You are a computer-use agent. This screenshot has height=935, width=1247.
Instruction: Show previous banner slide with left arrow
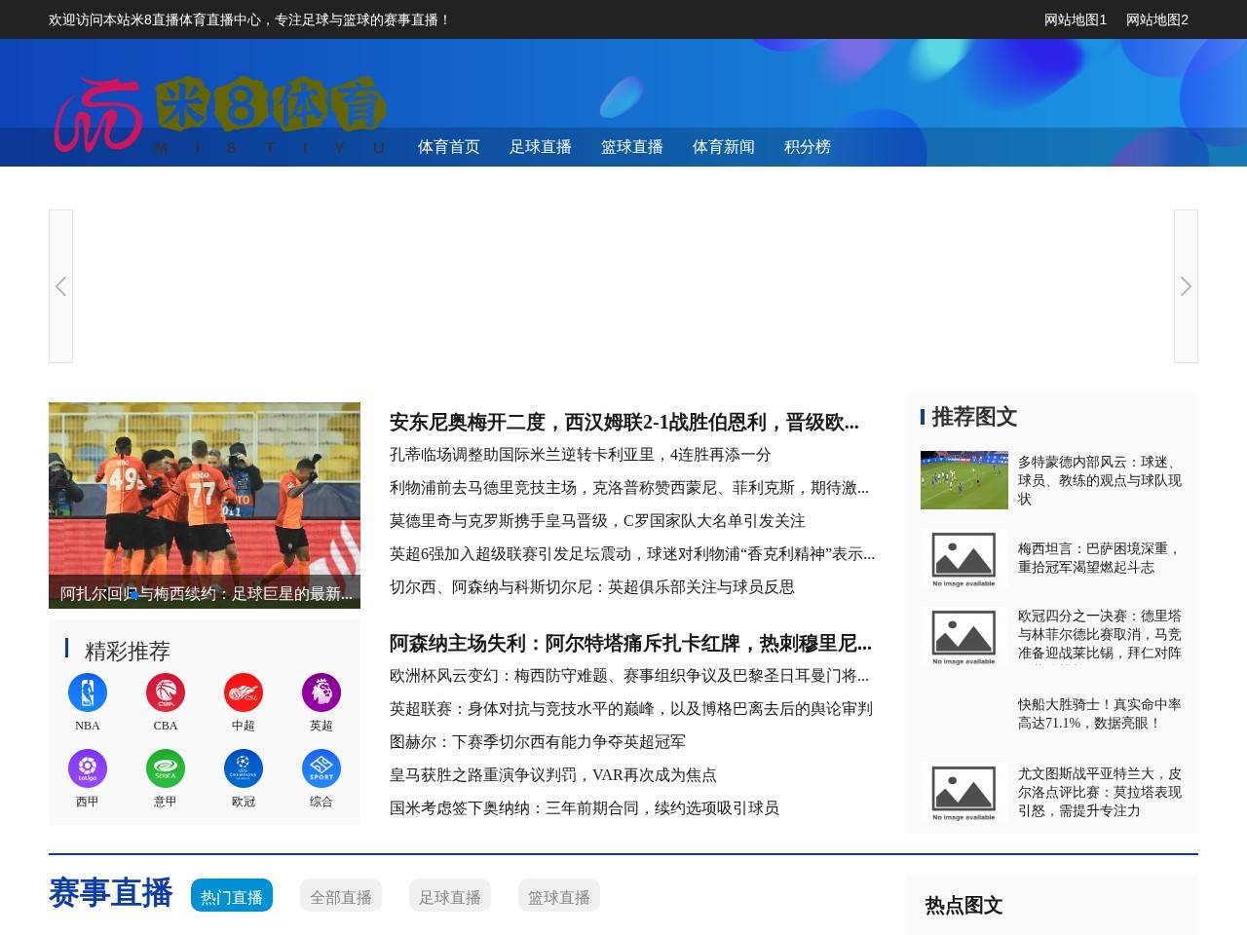pyautogui.click(x=60, y=286)
